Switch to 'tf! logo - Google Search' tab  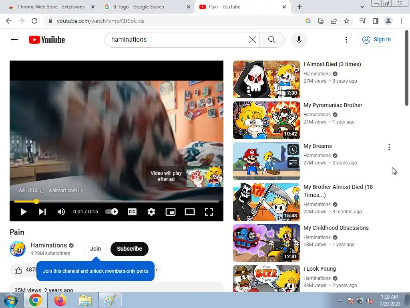tap(147, 7)
